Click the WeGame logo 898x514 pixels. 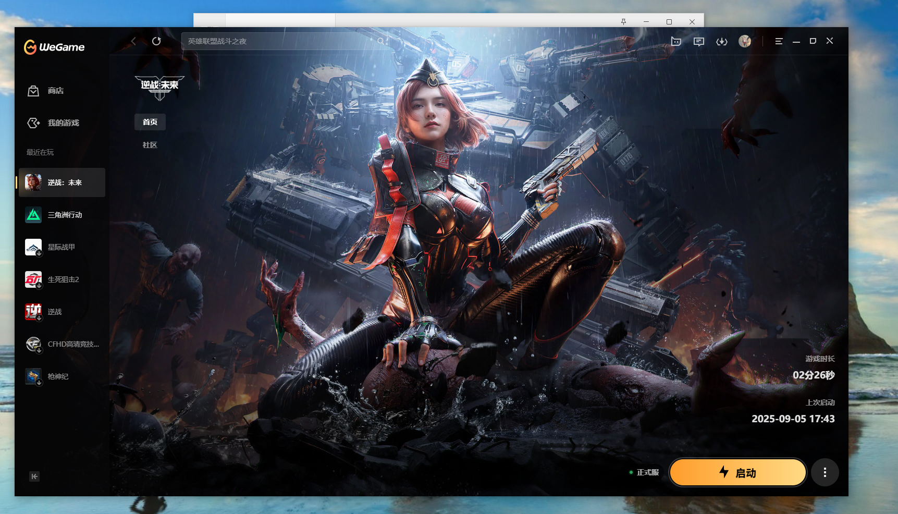[x=54, y=47]
